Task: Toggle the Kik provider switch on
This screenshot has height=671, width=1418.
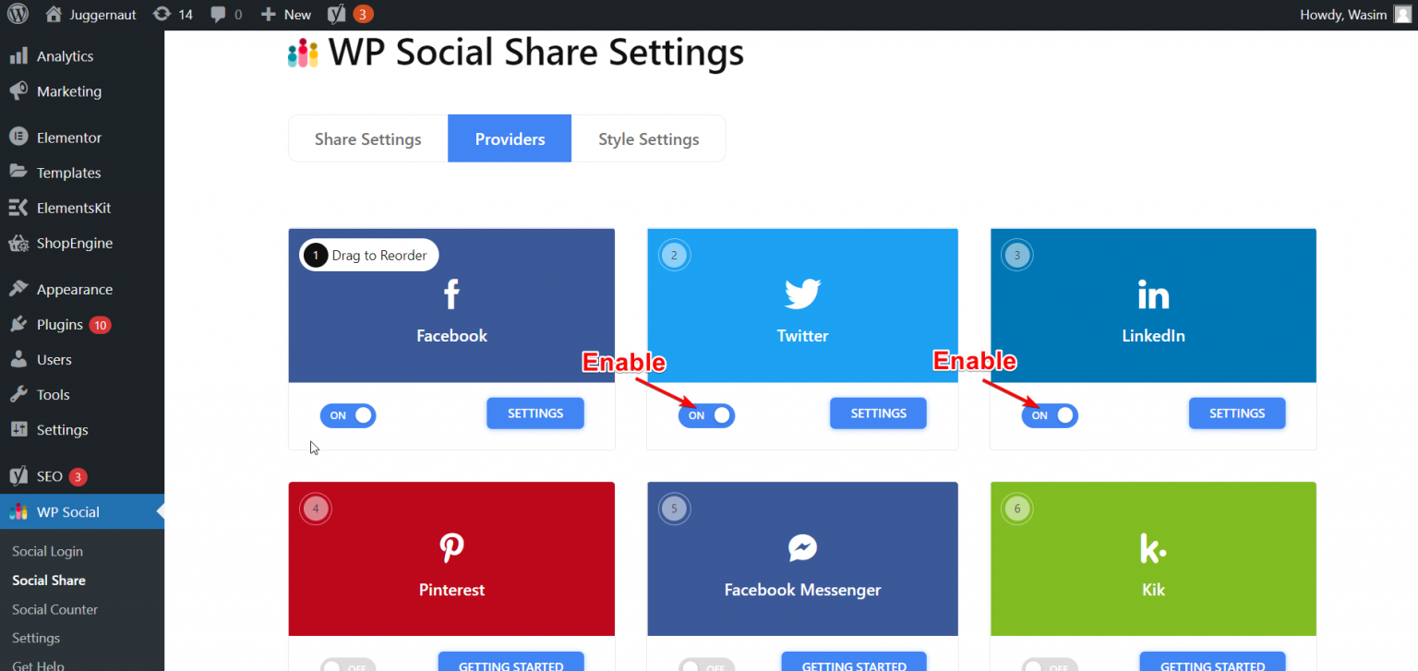Action: [1049, 664]
